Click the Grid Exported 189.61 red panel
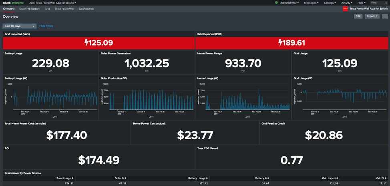This screenshot has height=186, width=390. [292, 43]
